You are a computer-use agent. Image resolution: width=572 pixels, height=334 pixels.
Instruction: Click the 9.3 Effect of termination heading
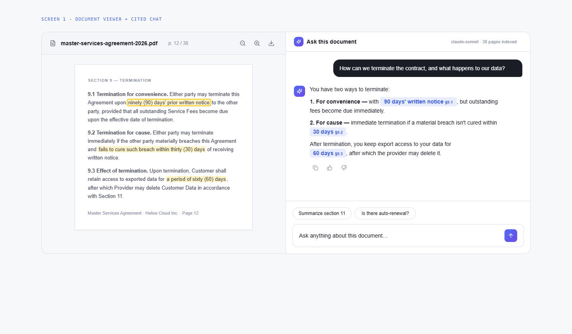point(118,171)
